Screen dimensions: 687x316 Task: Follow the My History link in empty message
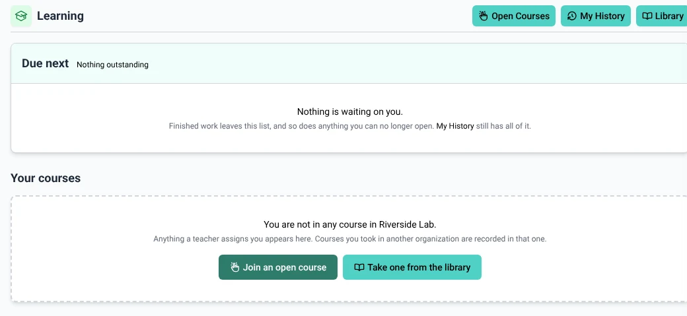(x=454, y=126)
